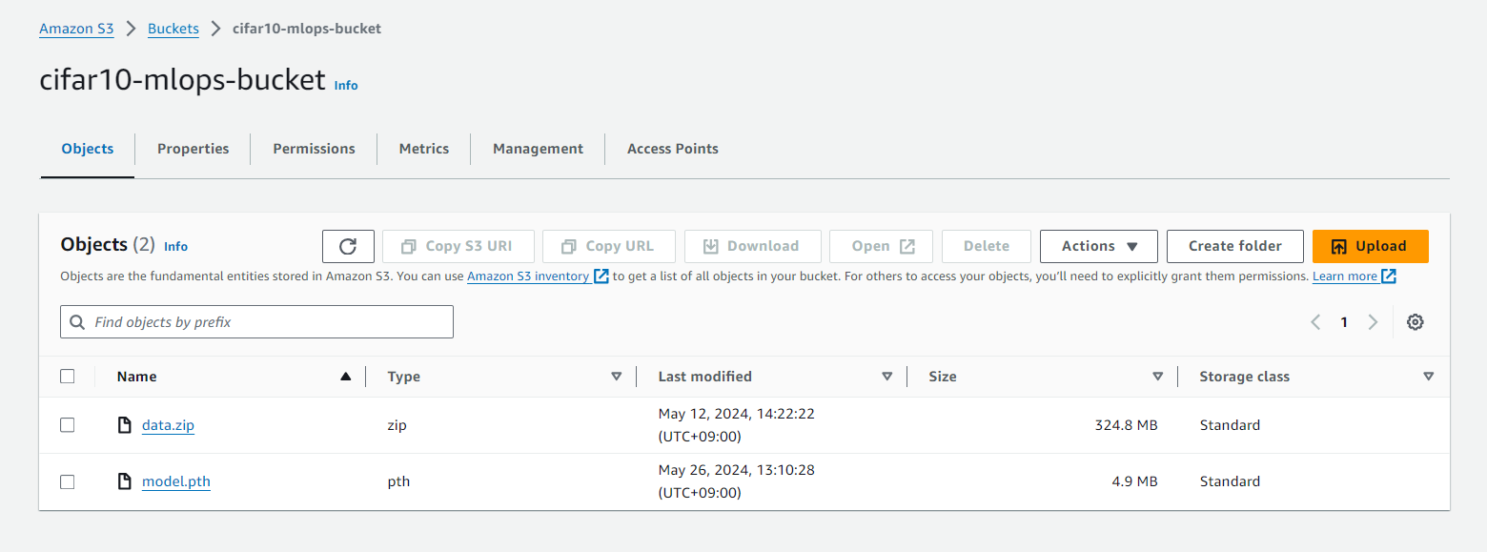This screenshot has height=552, width=1487.
Task: Select the data.zip row checkbox
Action: coord(68,425)
